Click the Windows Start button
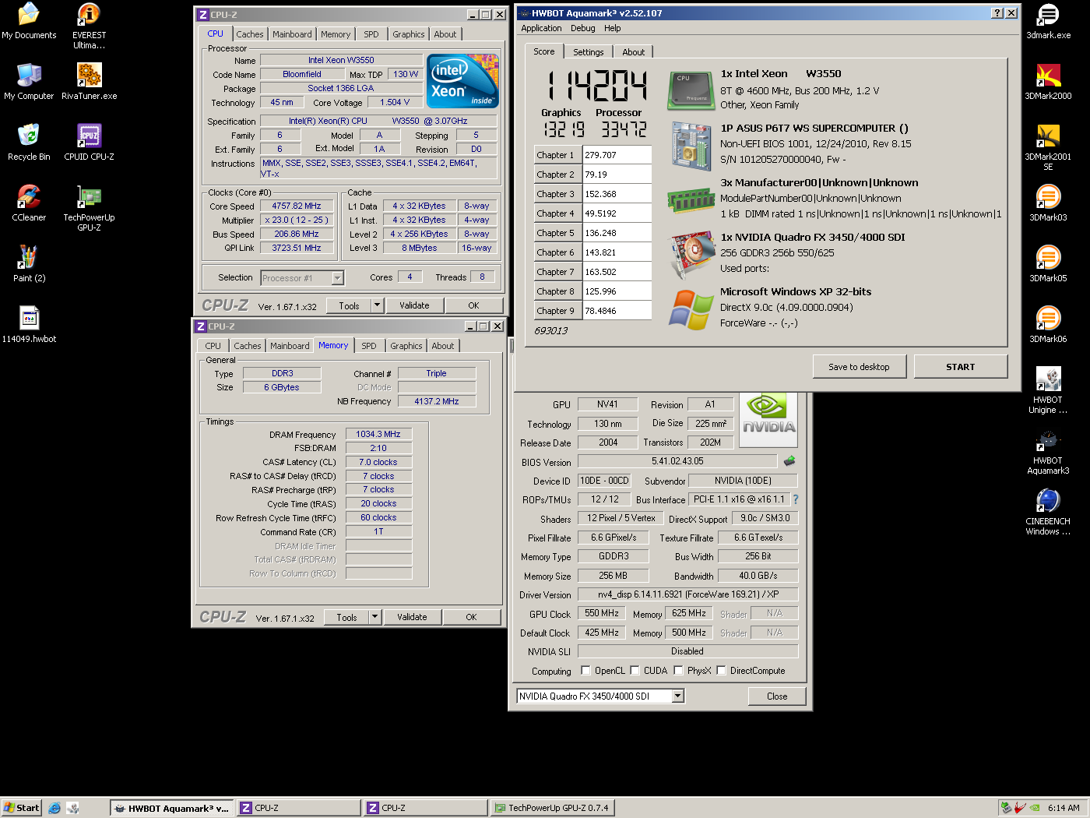 pyautogui.click(x=21, y=808)
